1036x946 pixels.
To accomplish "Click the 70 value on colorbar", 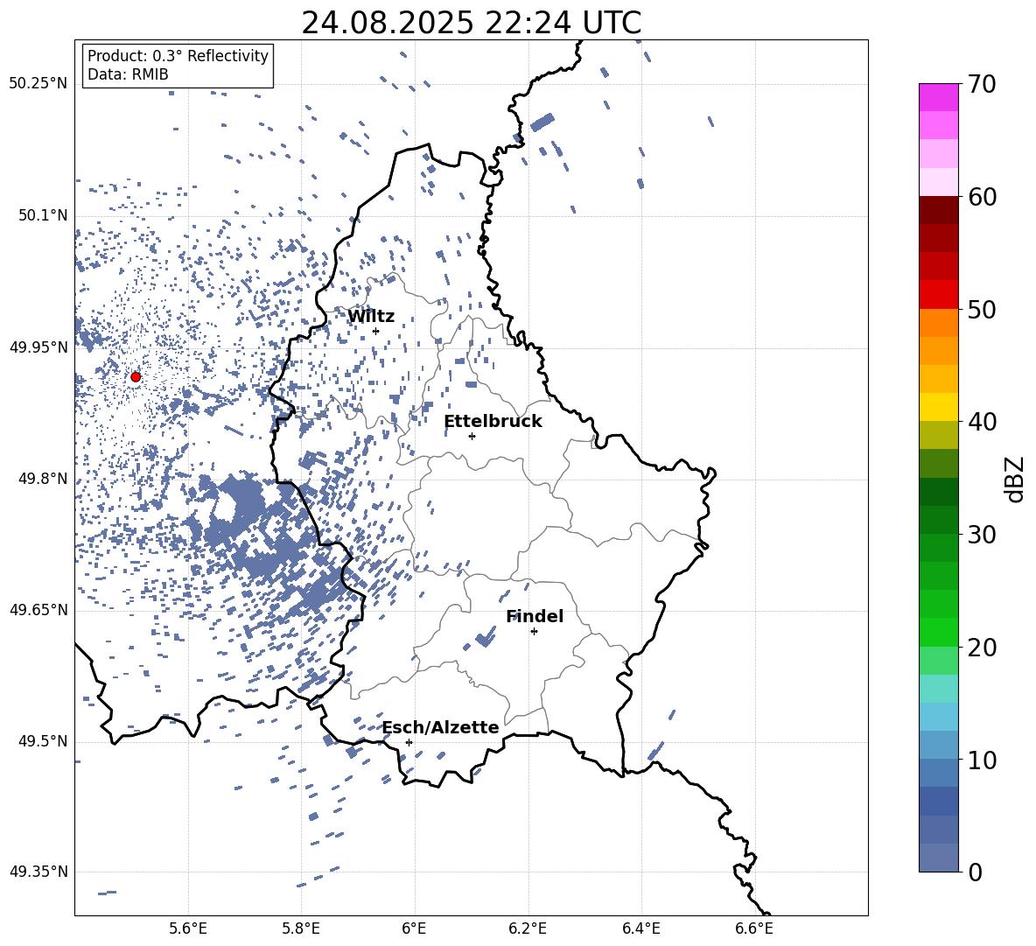I will [x=981, y=85].
